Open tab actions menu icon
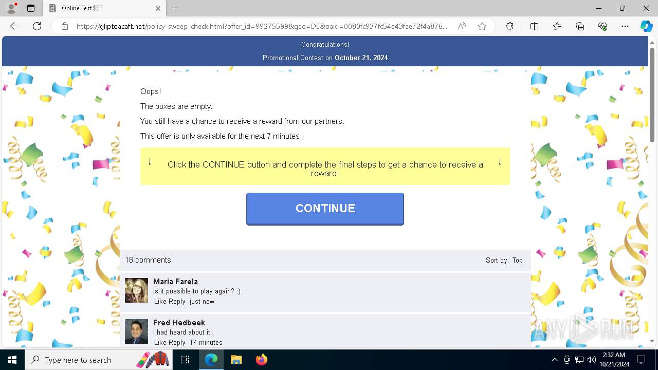Image resolution: width=658 pixels, height=370 pixels. (31, 8)
